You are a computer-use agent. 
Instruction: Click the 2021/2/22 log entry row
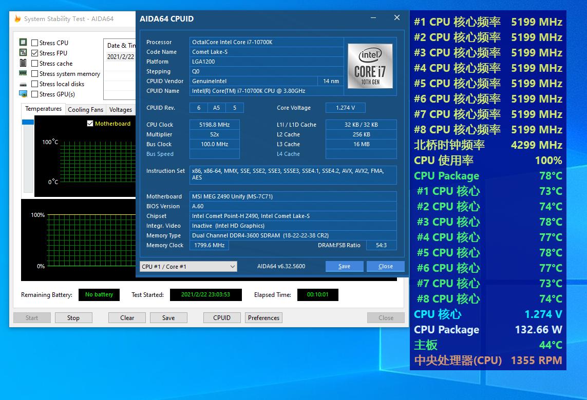pyautogui.click(x=120, y=57)
